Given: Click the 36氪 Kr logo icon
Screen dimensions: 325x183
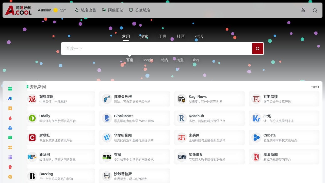Looking at the screenshot, I should tap(256, 118).
